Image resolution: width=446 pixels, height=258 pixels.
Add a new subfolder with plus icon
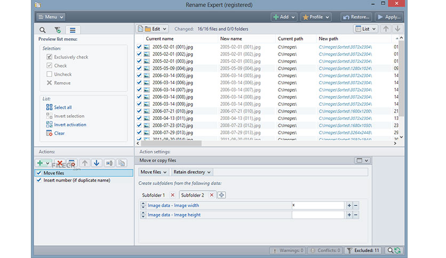(221, 195)
